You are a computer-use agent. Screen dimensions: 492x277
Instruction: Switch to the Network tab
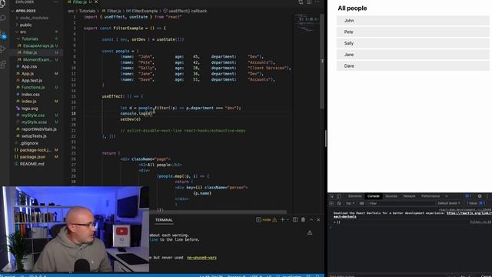pyautogui.click(x=409, y=196)
